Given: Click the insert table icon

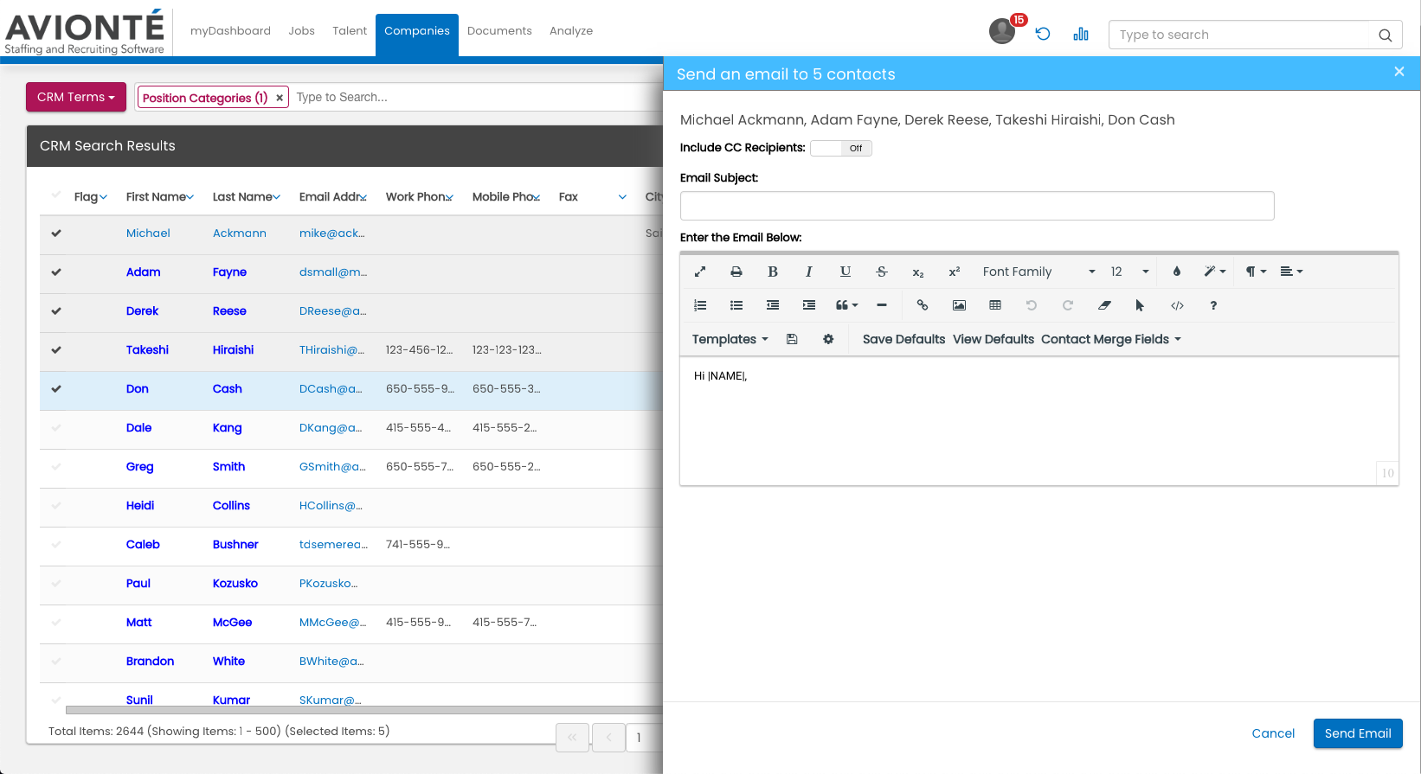Looking at the screenshot, I should point(995,305).
